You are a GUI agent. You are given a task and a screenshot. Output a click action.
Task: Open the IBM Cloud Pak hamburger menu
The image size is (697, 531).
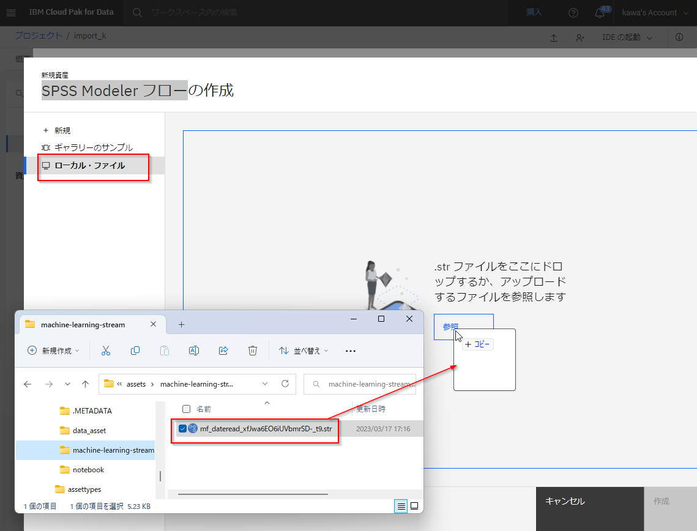(10, 13)
